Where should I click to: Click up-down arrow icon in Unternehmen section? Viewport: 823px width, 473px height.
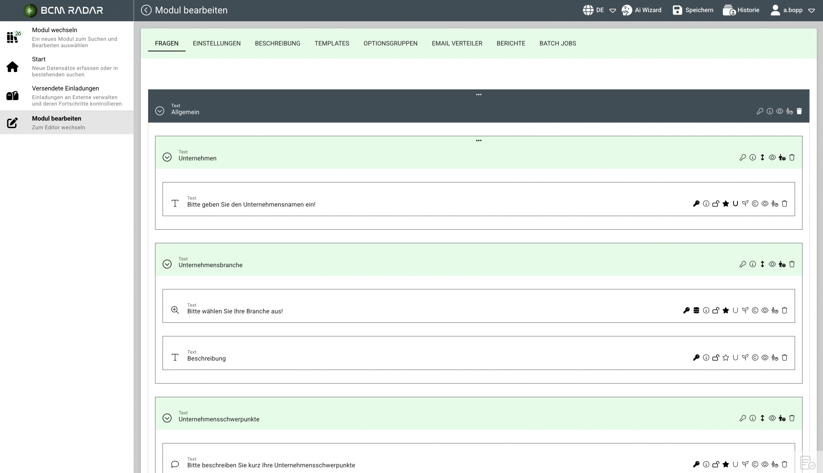click(x=762, y=158)
